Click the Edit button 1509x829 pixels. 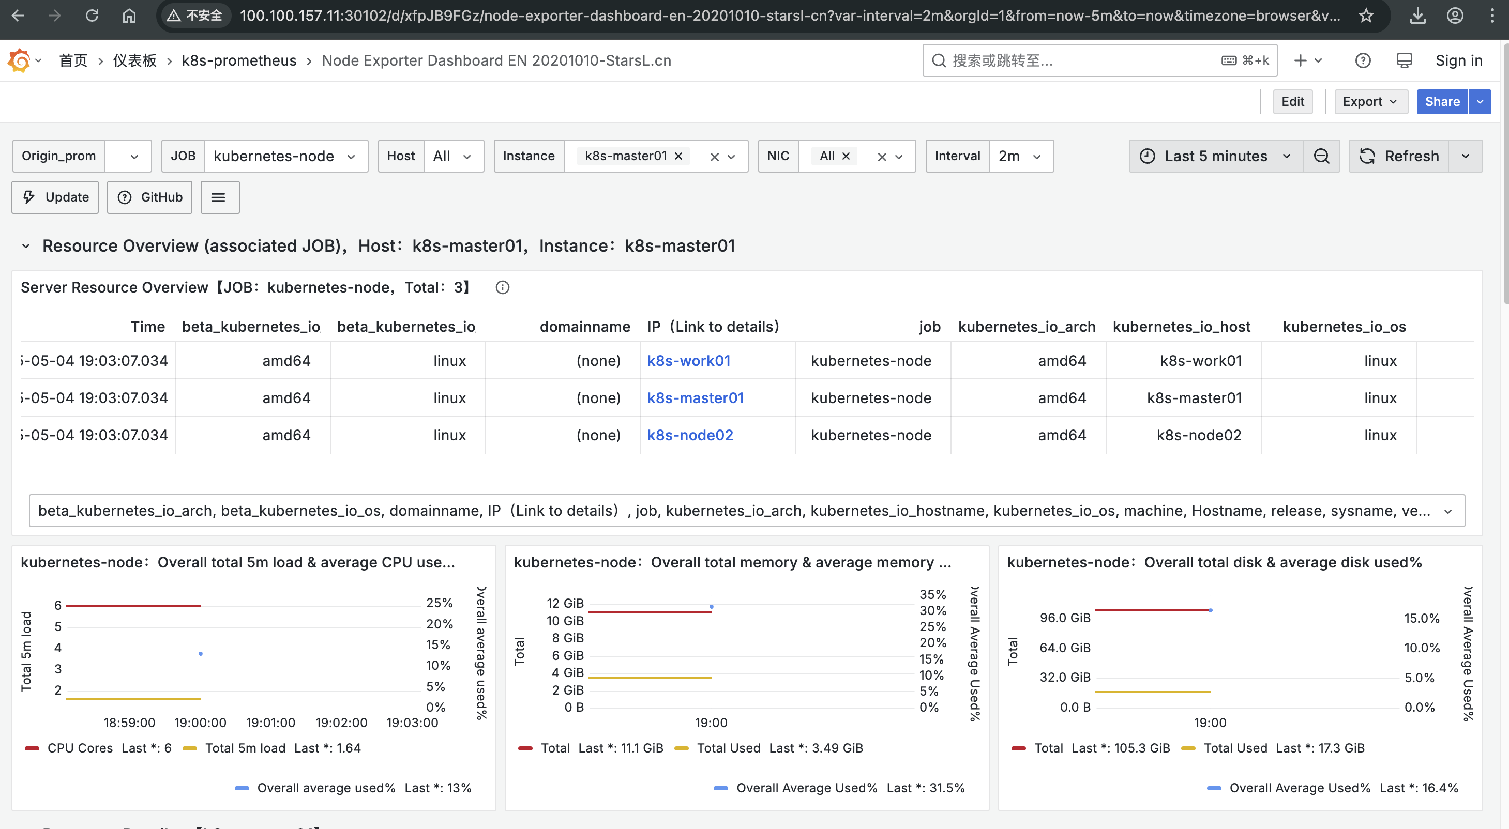(1292, 102)
